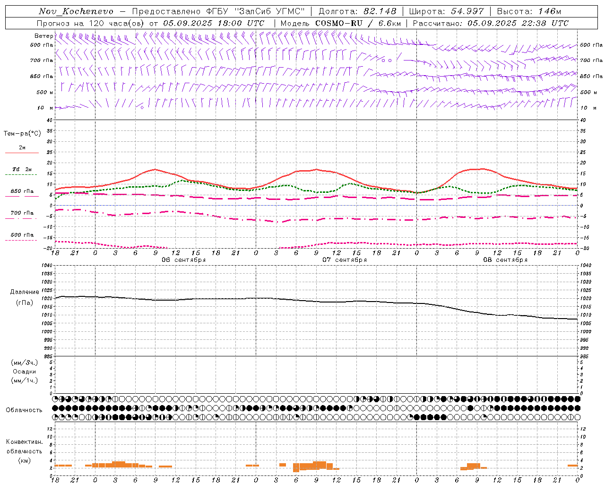Click the 500 гПа legend entry in temperature panel

pyautogui.click(x=22, y=235)
